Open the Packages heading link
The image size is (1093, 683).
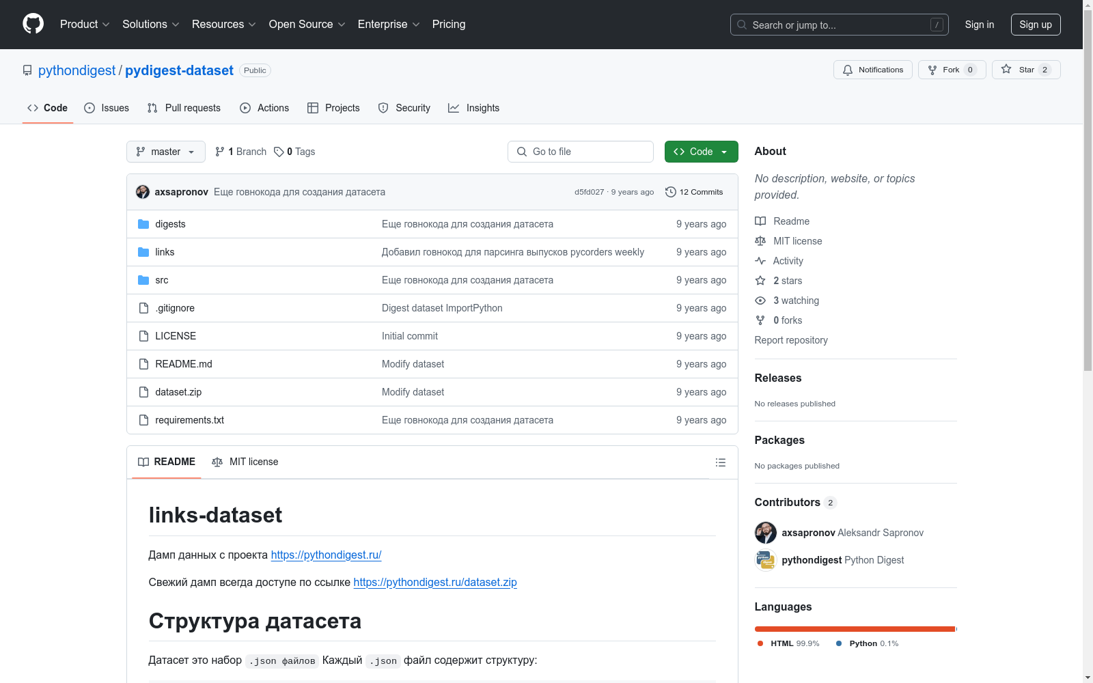779,440
